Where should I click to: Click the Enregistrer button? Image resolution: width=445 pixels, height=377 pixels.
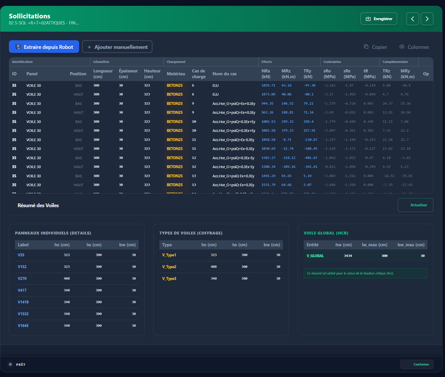coord(379,19)
